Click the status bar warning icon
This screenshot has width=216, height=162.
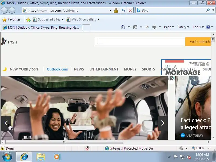click(3, 148)
